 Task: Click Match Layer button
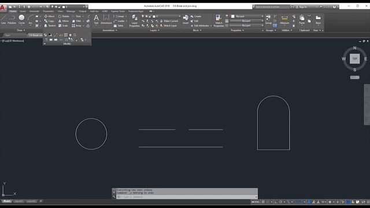click(x=168, y=25)
